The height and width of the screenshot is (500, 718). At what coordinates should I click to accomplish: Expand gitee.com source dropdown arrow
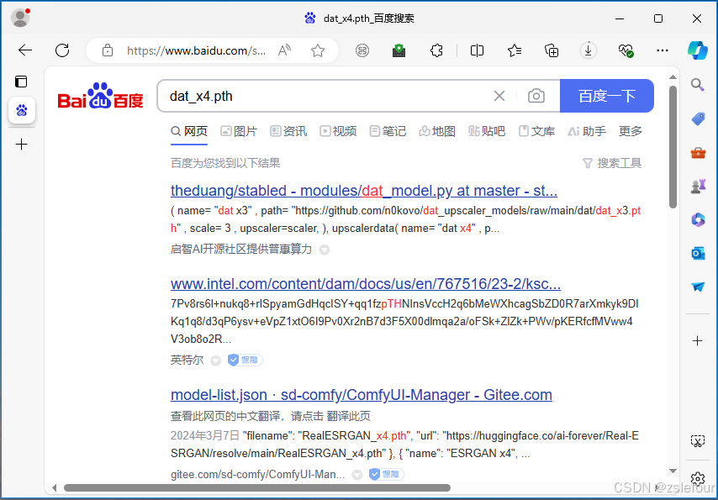357,475
